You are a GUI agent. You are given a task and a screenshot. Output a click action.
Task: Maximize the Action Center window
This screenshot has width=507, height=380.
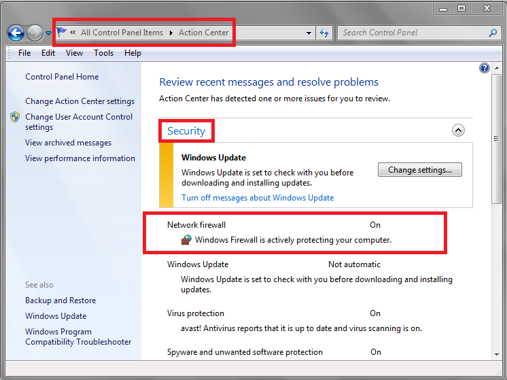(461, 9)
